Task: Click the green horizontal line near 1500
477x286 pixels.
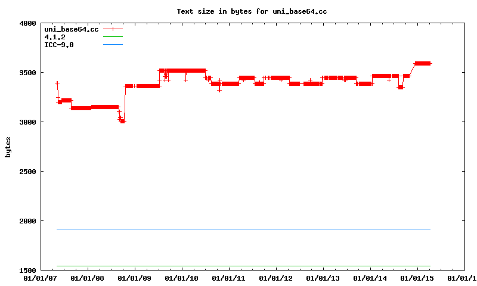Action: pos(238,266)
